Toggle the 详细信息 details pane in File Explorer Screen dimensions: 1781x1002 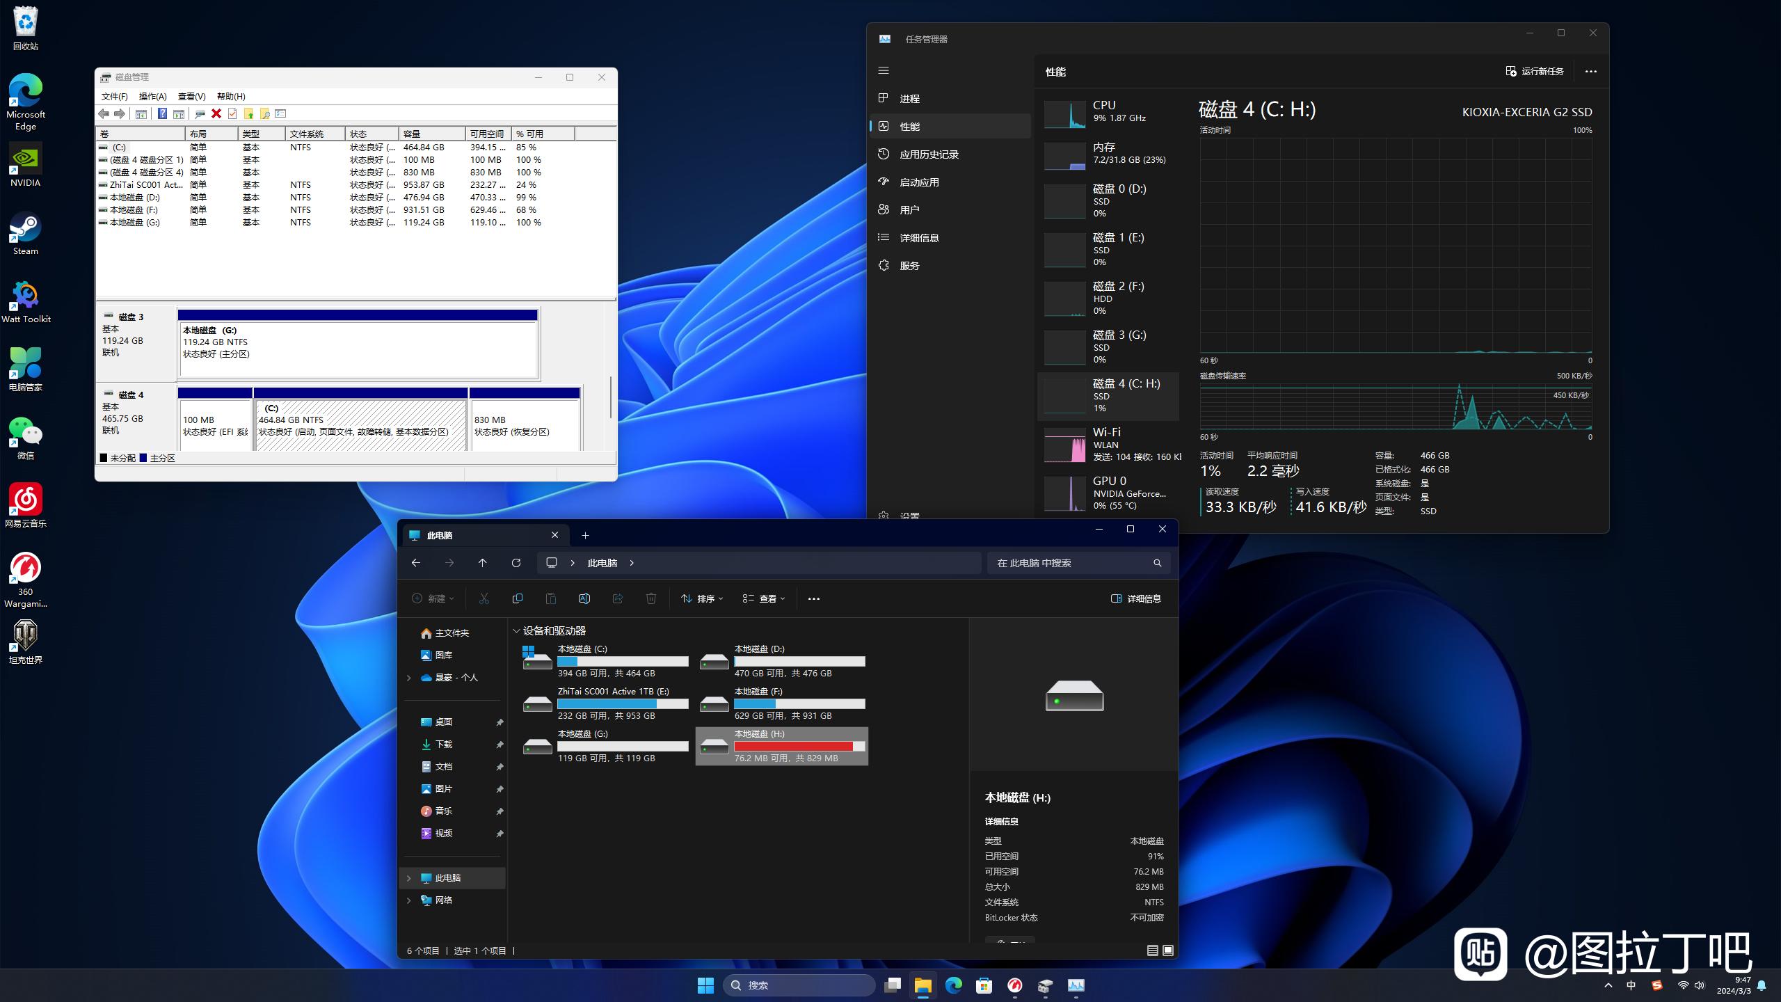(x=1136, y=598)
